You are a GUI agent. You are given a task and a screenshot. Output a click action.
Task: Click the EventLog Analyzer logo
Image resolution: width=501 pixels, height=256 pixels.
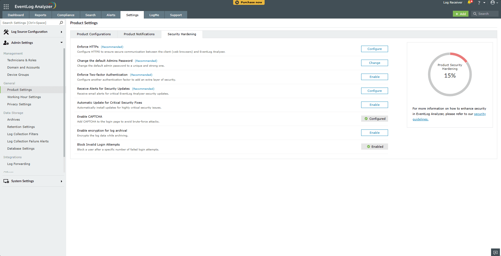tap(35, 6)
